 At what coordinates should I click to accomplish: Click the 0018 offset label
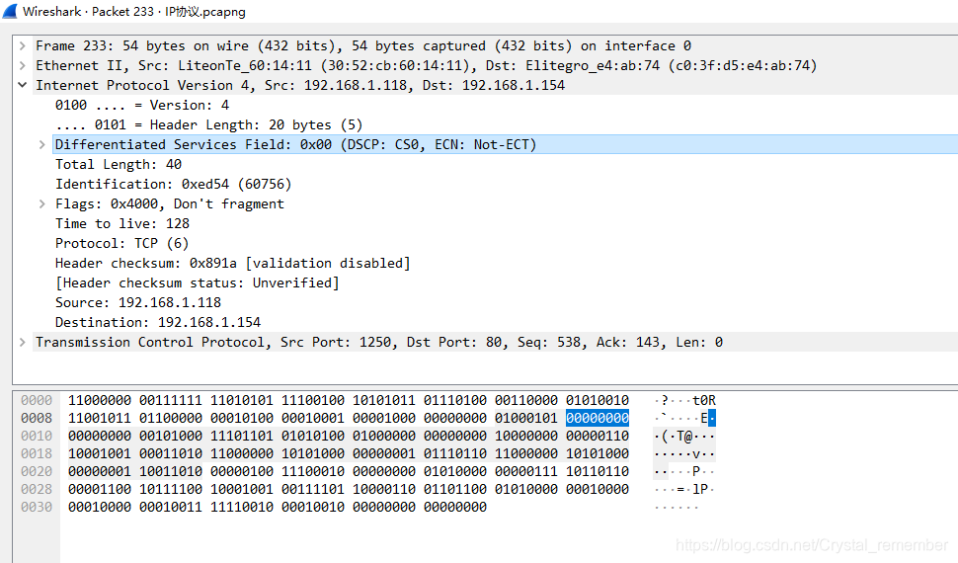click(37, 453)
